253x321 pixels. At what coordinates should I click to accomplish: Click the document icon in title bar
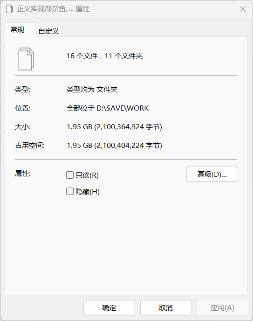9,9
